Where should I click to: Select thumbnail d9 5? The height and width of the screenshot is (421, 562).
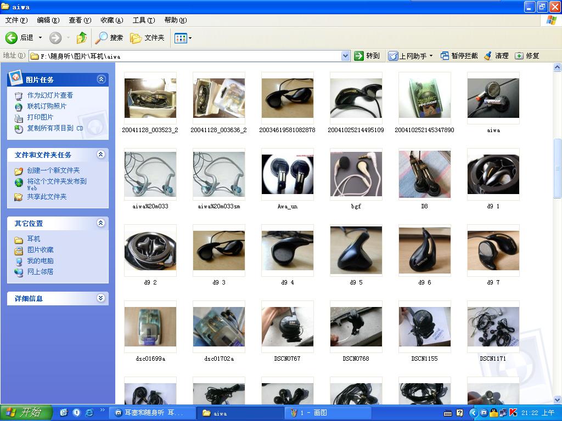(356, 251)
